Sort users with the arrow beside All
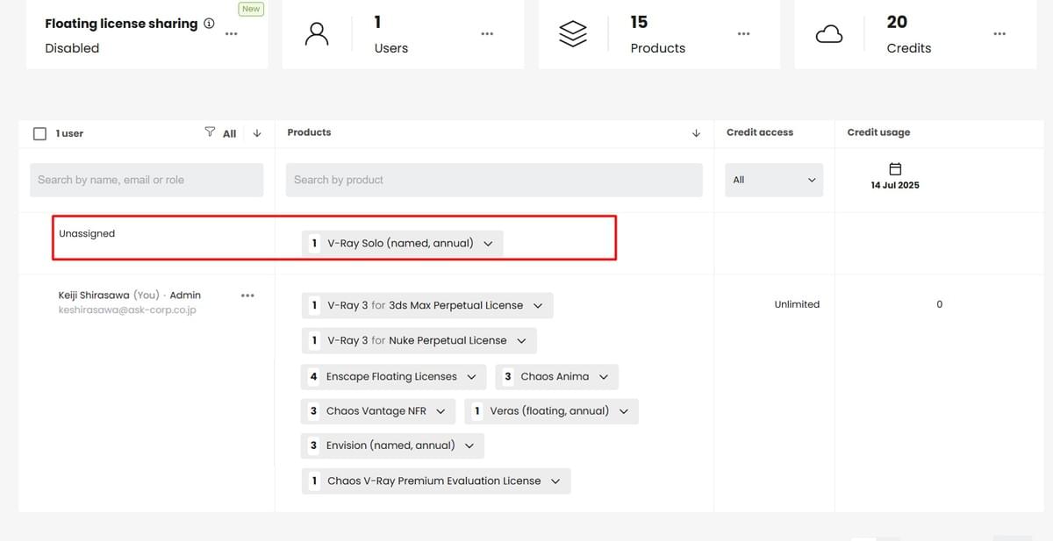Screen dimensions: 1053x541 257,133
